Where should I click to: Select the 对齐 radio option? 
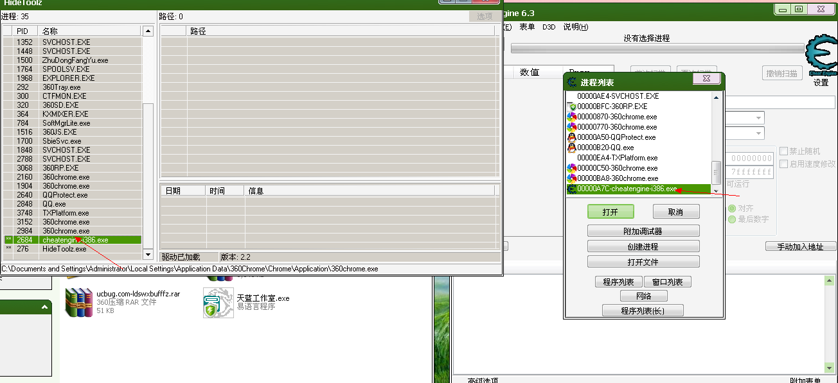pos(732,209)
